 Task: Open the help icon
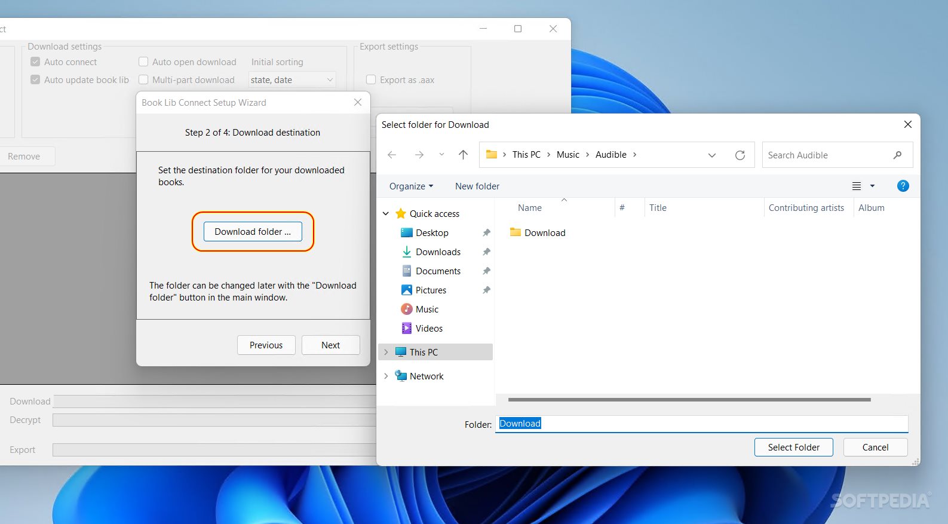pos(903,186)
